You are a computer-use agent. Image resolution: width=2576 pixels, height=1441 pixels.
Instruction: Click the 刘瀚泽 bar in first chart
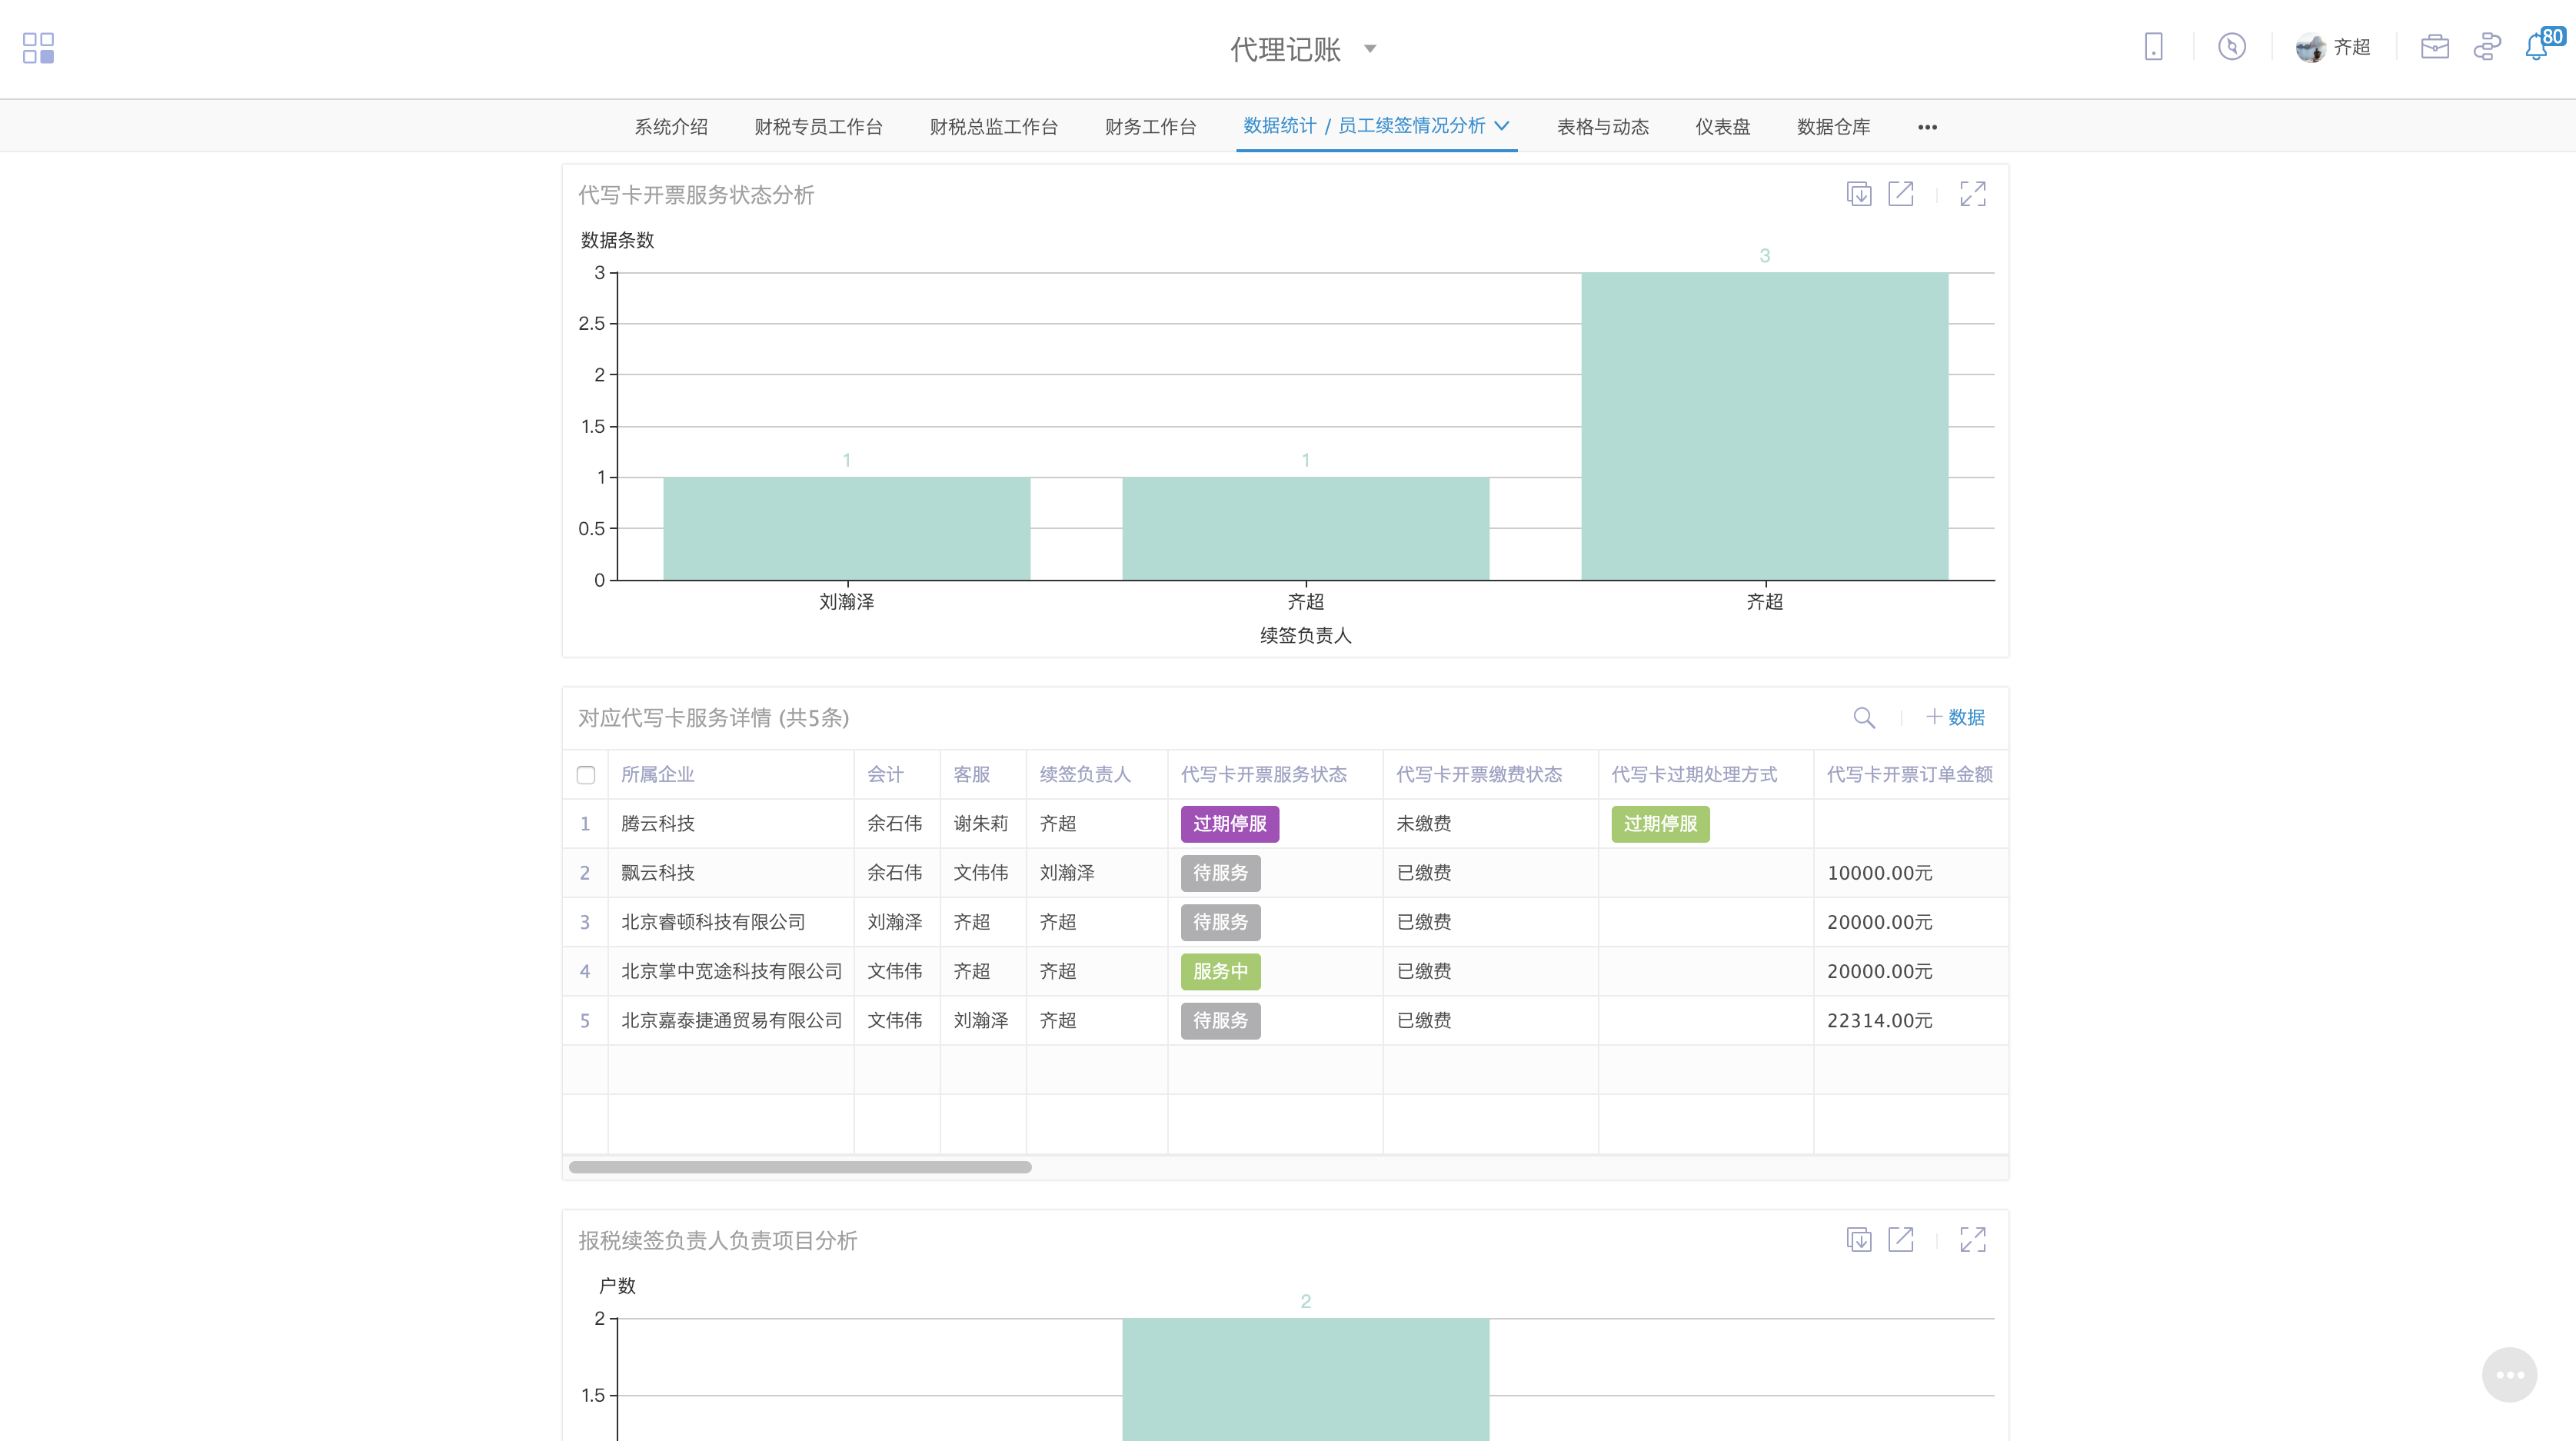pyautogui.click(x=846, y=528)
